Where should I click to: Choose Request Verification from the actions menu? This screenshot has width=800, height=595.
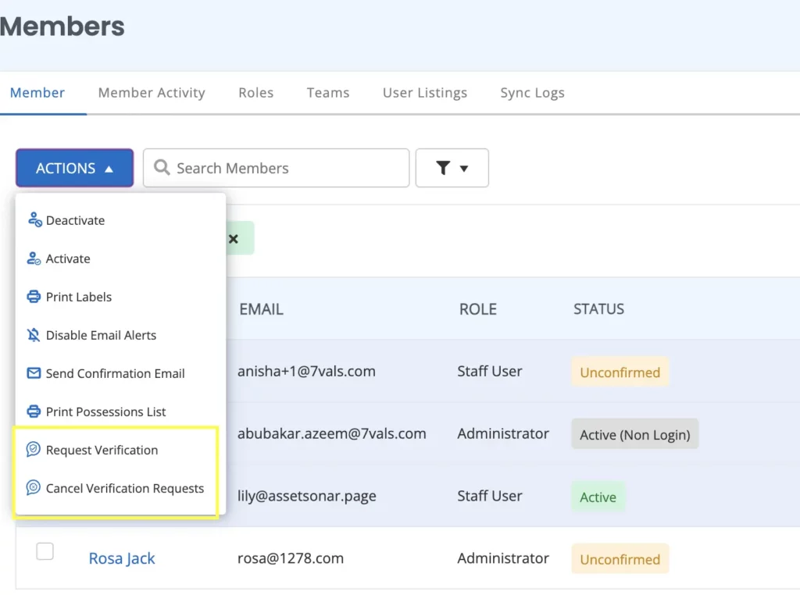point(102,450)
